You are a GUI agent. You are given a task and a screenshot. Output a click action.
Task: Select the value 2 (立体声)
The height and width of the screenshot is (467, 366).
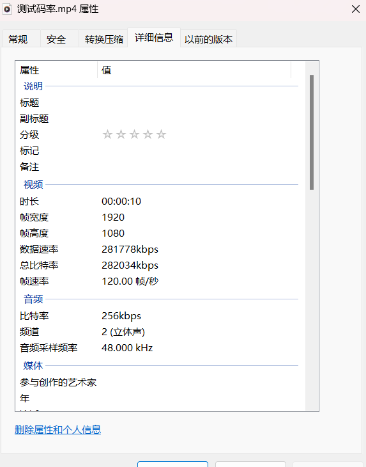point(123,332)
